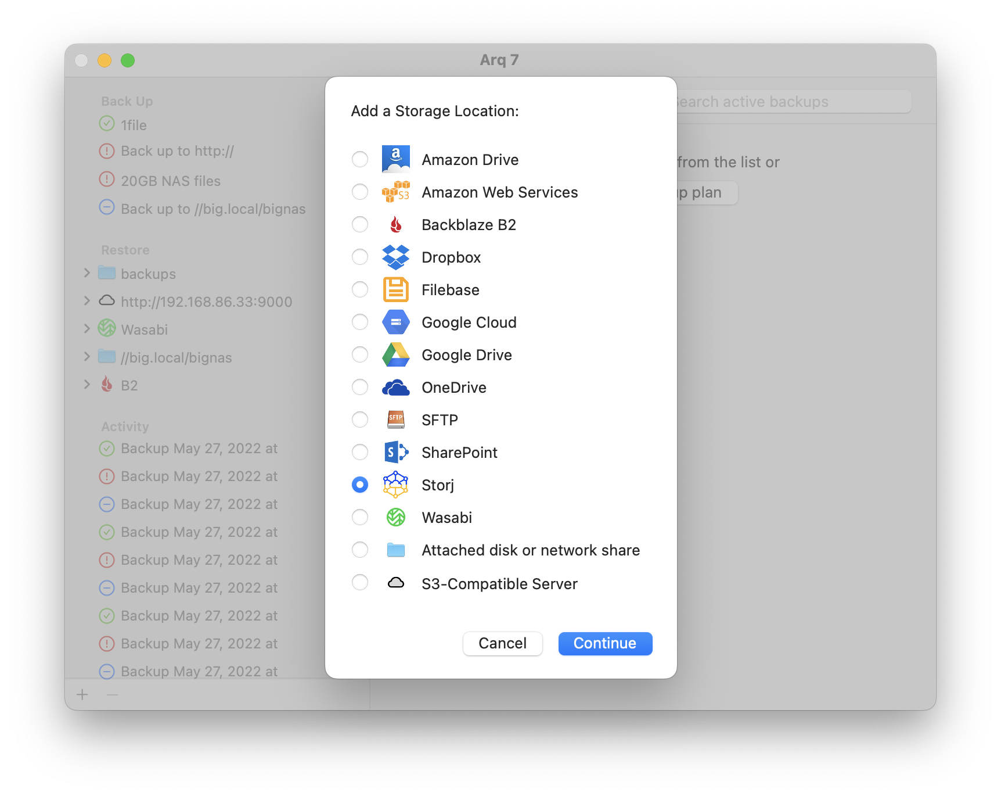1001x796 pixels.
Task: Open the '1file' backup plan
Action: tap(134, 125)
